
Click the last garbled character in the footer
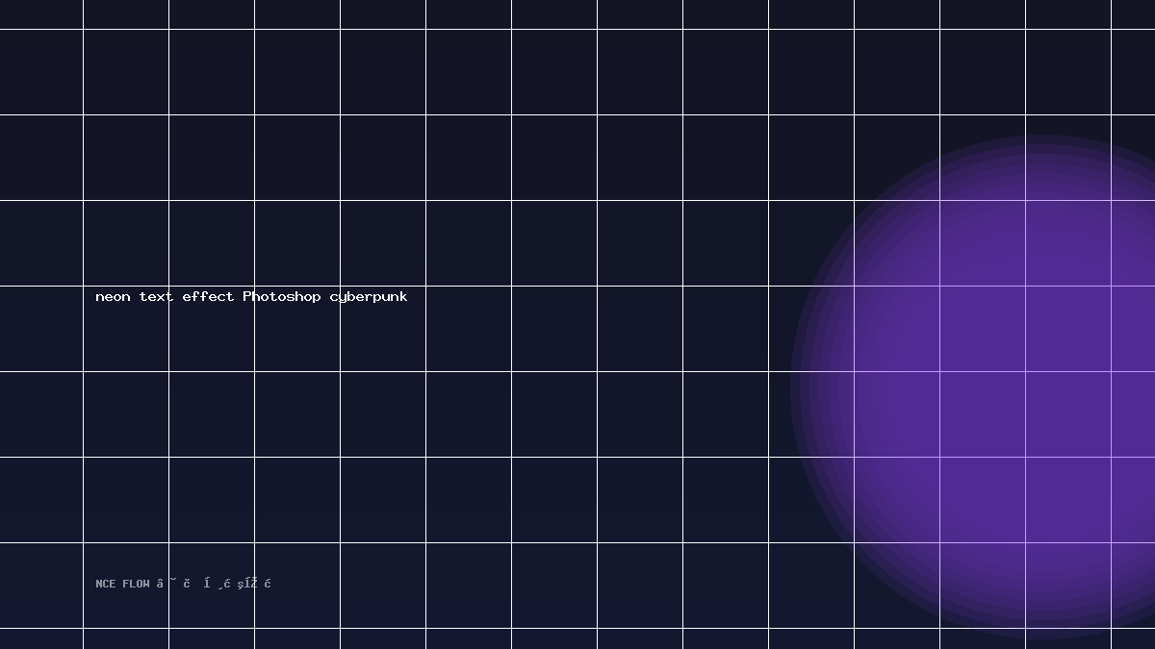pyautogui.click(x=269, y=584)
